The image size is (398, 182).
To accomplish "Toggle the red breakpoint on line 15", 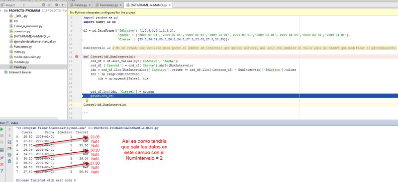I will pyautogui.click(x=77, y=57).
